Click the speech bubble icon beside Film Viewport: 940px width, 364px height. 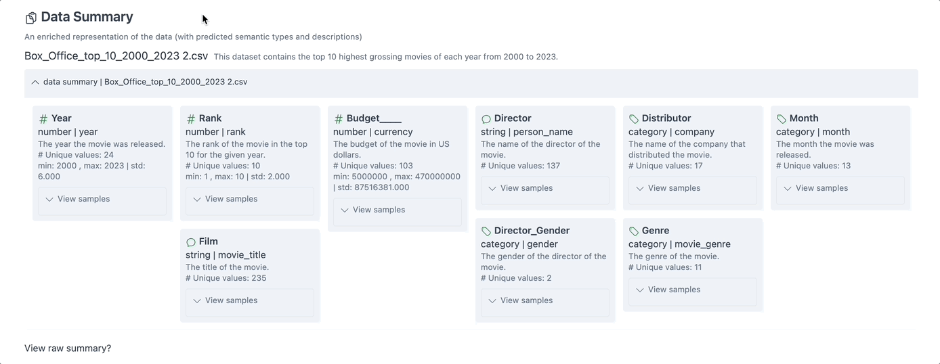coord(191,242)
